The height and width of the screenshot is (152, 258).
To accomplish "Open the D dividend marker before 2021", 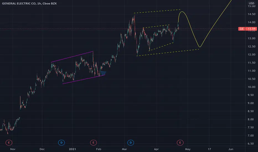I will [61, 143].
